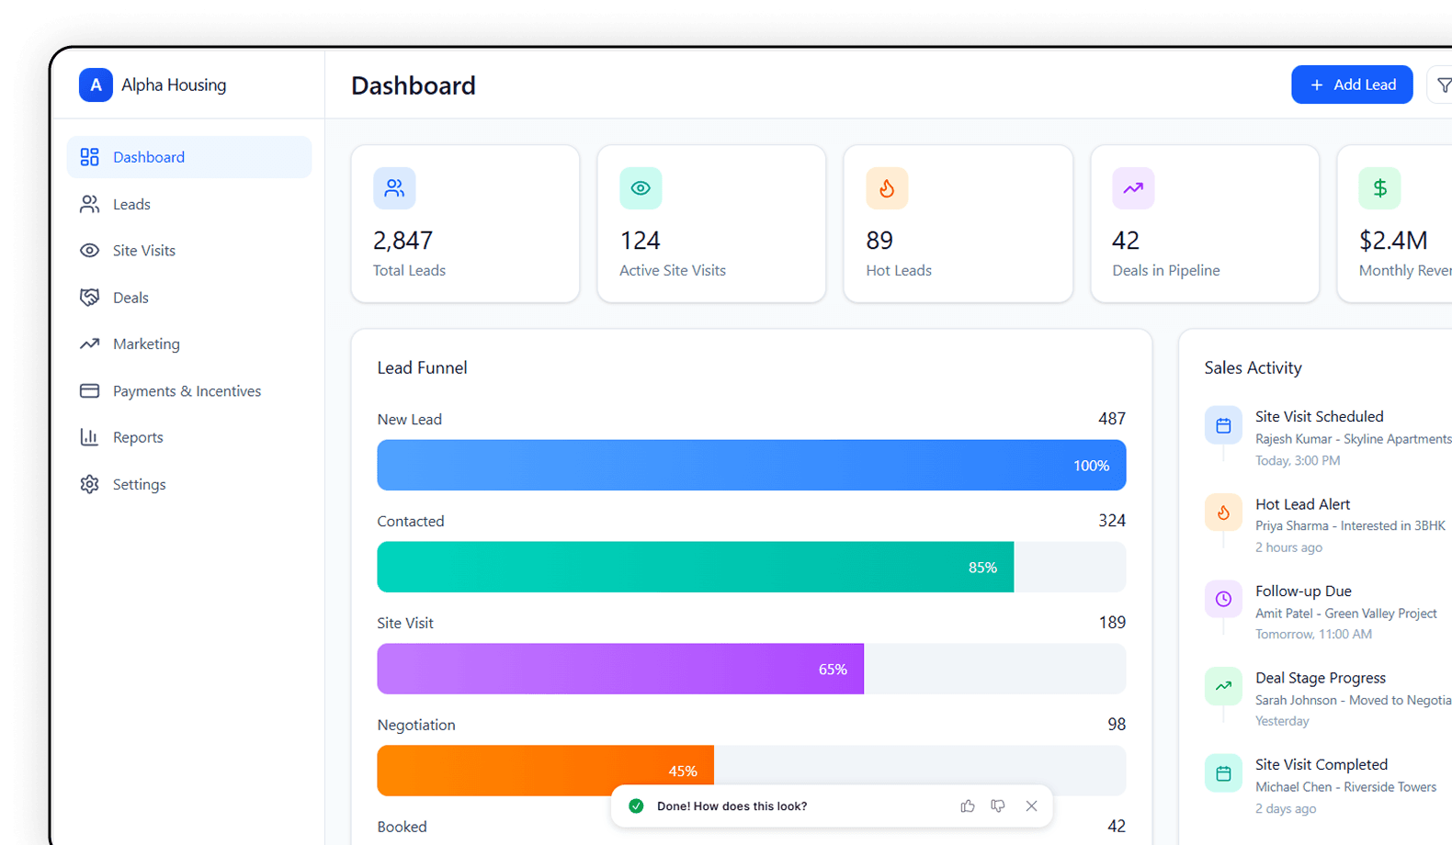Open the Follow-up Due activity
Image resolution: width=1452 pixels, height=845 pixels.
[1328, 613]
